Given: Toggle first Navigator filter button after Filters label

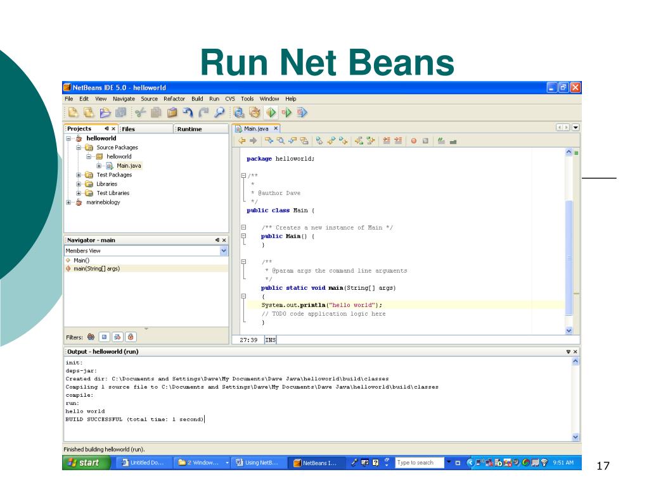Looking at the screenshot, I should pos(91,337).
